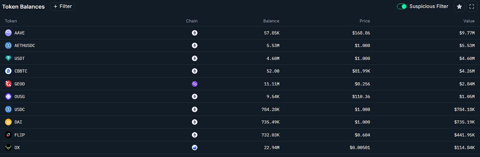Click the Ethereum chain icon for USDC
This screenshot has height=157, width=480.
coord(195,109)
